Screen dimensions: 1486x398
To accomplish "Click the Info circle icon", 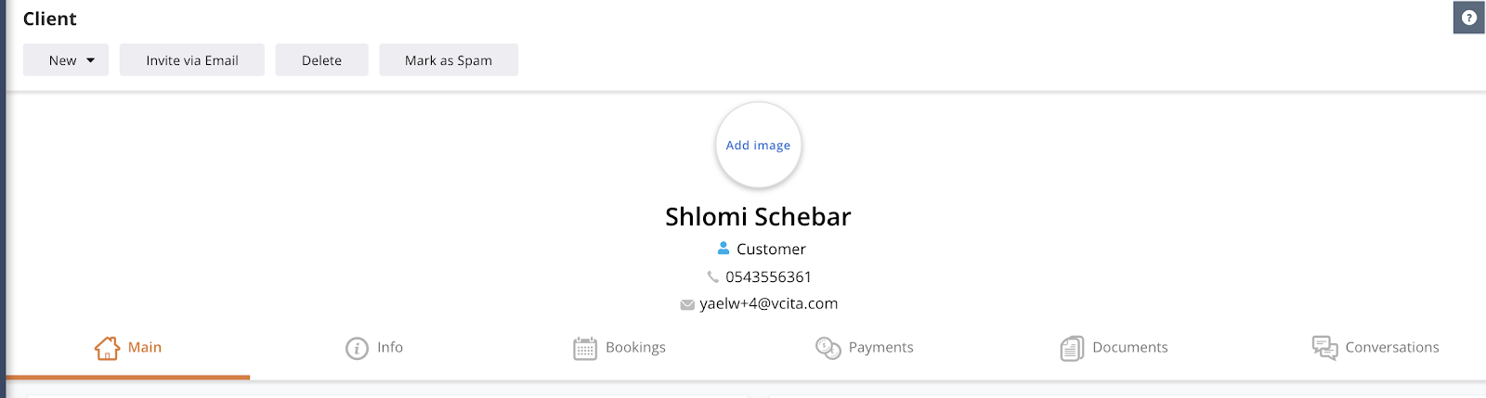I will [357, 348].
